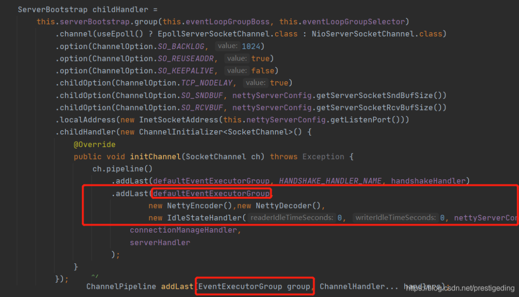Click the TCP_NODELAY child option constant
This screenshot has width=519, height=297.
tap(207, 83)
